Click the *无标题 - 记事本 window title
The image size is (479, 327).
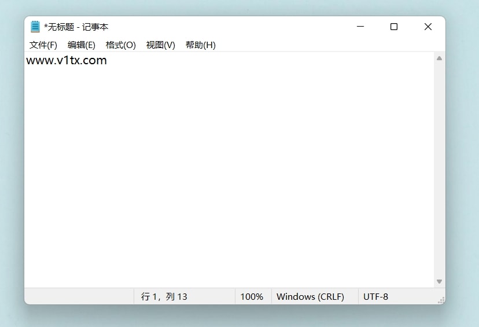tap(76, 27)
